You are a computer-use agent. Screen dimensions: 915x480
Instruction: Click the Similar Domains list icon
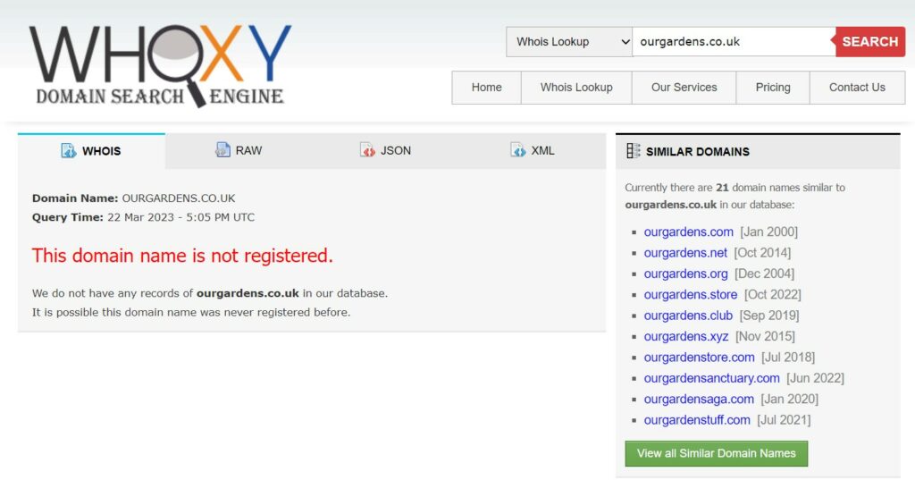point(633,151)
